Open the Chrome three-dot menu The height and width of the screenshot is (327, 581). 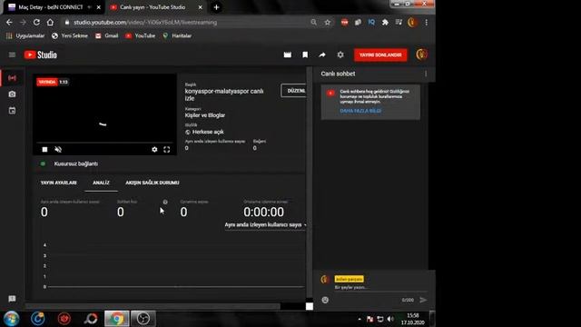(x=427, y=22)
